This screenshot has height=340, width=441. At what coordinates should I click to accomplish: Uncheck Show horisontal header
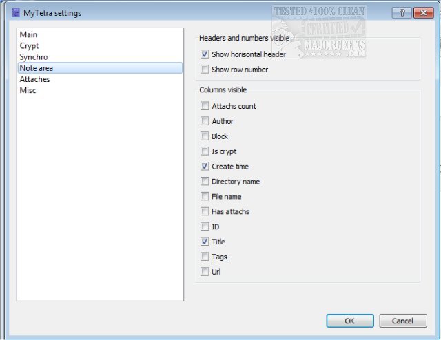205,54
